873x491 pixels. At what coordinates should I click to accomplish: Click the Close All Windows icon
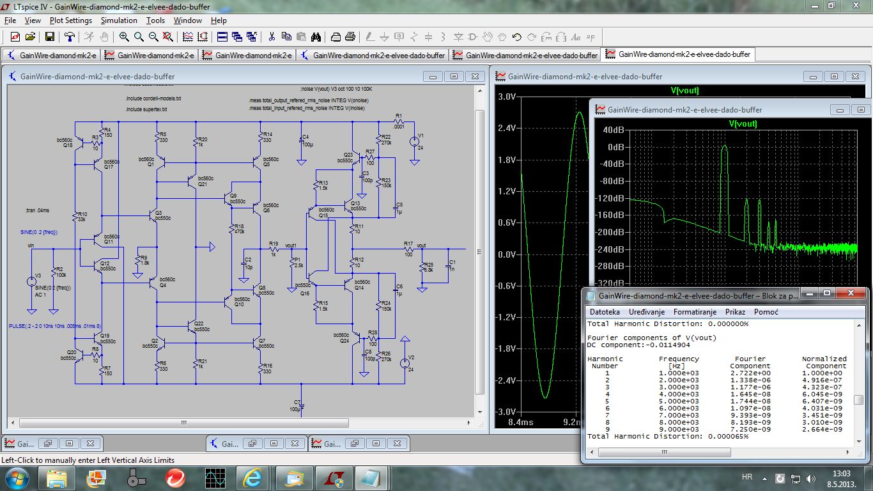pos(251,37)
